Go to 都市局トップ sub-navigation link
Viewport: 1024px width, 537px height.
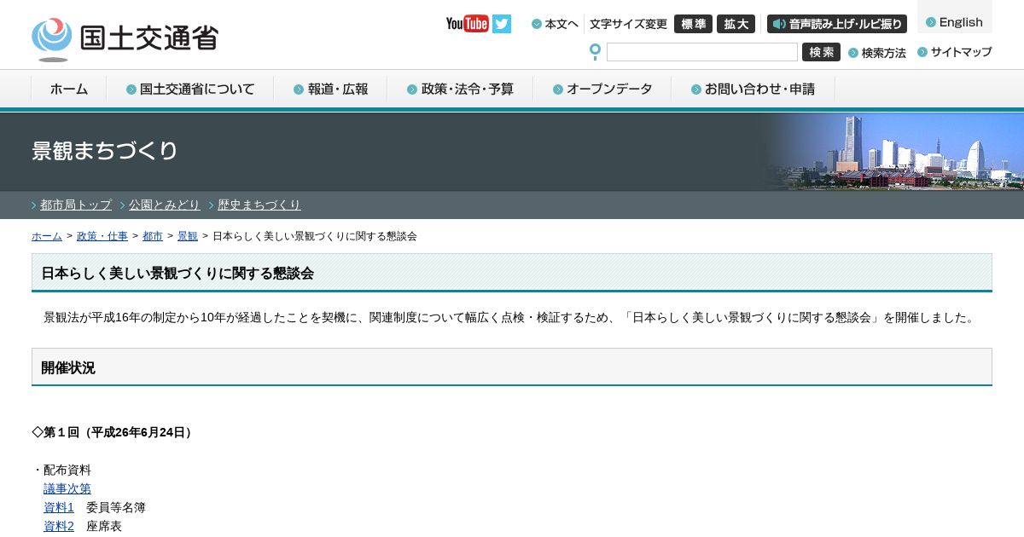point(76,205)
